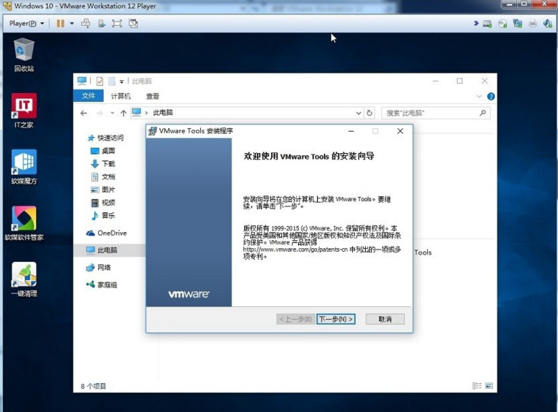558x412 pixels.
Task: Expand the VMware device toolbar chevron
Action: pyautogui.click(x=476, y=23)
